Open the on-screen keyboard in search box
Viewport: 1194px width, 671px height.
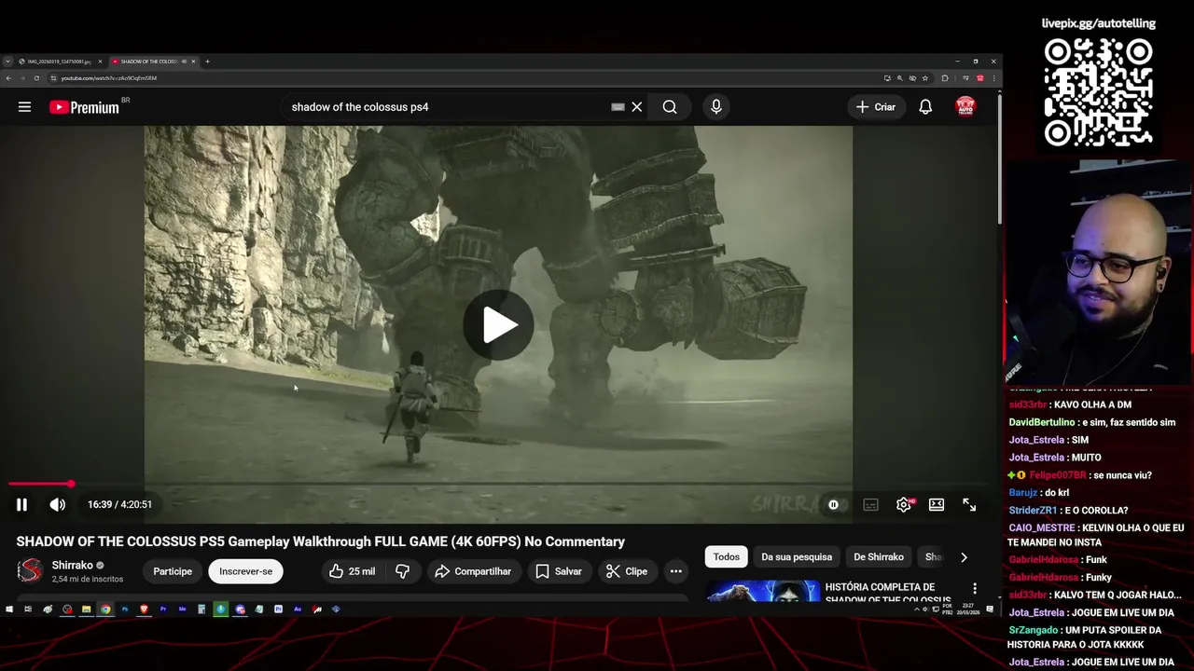pos(618,107)
